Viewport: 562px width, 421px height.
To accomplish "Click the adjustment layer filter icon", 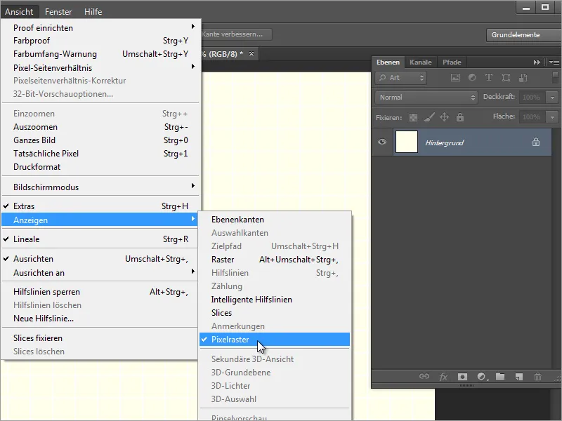I will (472, 78).
